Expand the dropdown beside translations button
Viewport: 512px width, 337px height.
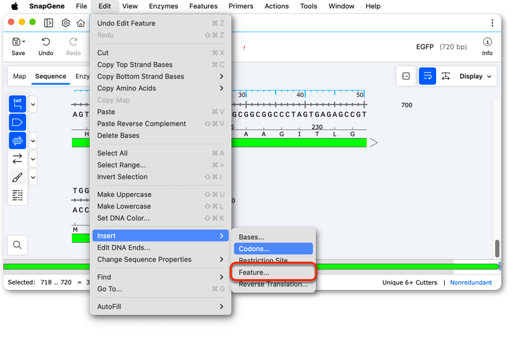click(33, 141)
